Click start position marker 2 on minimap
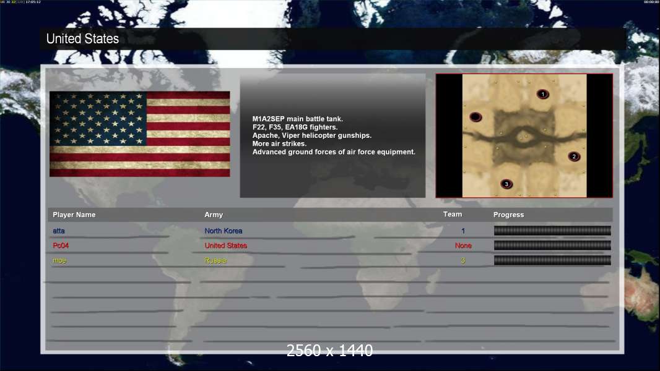Screen dimensions: 660x371 coord(574,156)
